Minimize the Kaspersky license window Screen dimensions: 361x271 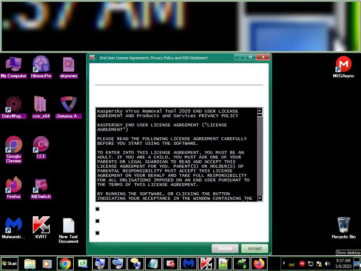tap(240, 57)
